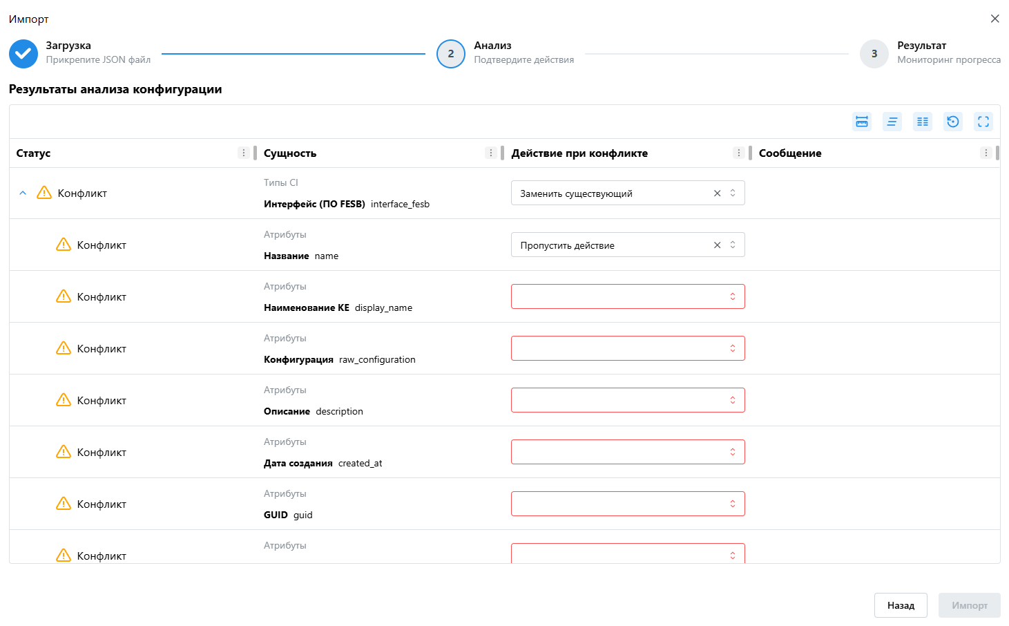The height and width of the screenshot is (626, 1009).
Task: Clear the 'Пропустить действие' selection
Action: [717, 245]
